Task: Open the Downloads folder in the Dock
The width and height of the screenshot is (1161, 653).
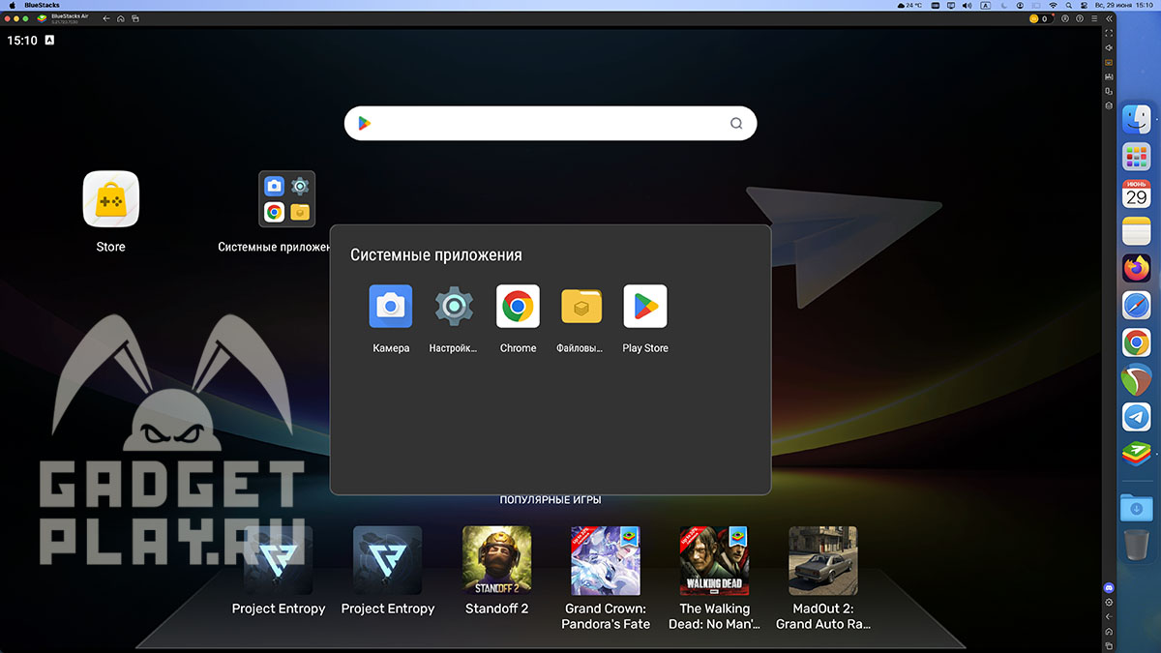Action: click(1136, 507)
